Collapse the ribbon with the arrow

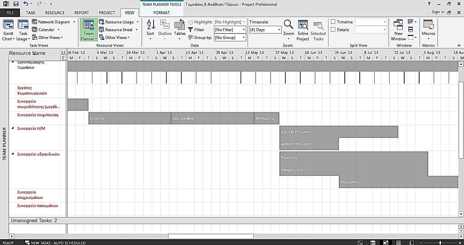tap(459, 45)
